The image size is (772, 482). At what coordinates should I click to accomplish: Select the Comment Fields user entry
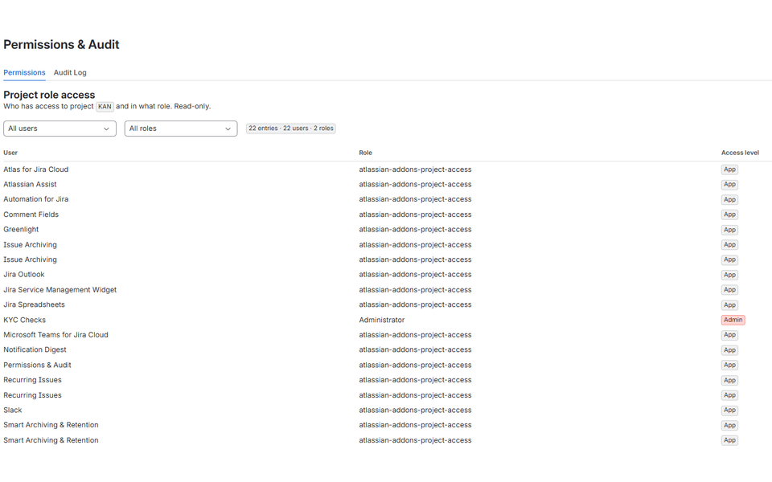tap(31, 214)
